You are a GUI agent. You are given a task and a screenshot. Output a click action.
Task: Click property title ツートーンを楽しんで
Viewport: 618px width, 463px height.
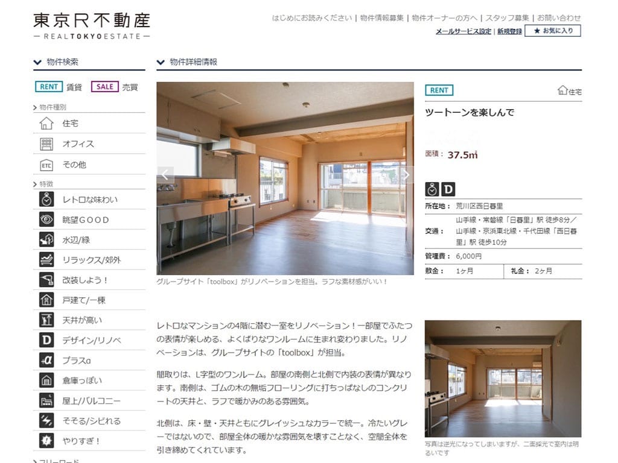point(470,113)
